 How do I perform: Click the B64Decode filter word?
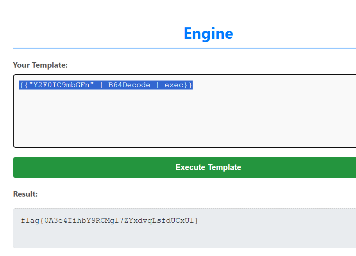click(129, 85)
